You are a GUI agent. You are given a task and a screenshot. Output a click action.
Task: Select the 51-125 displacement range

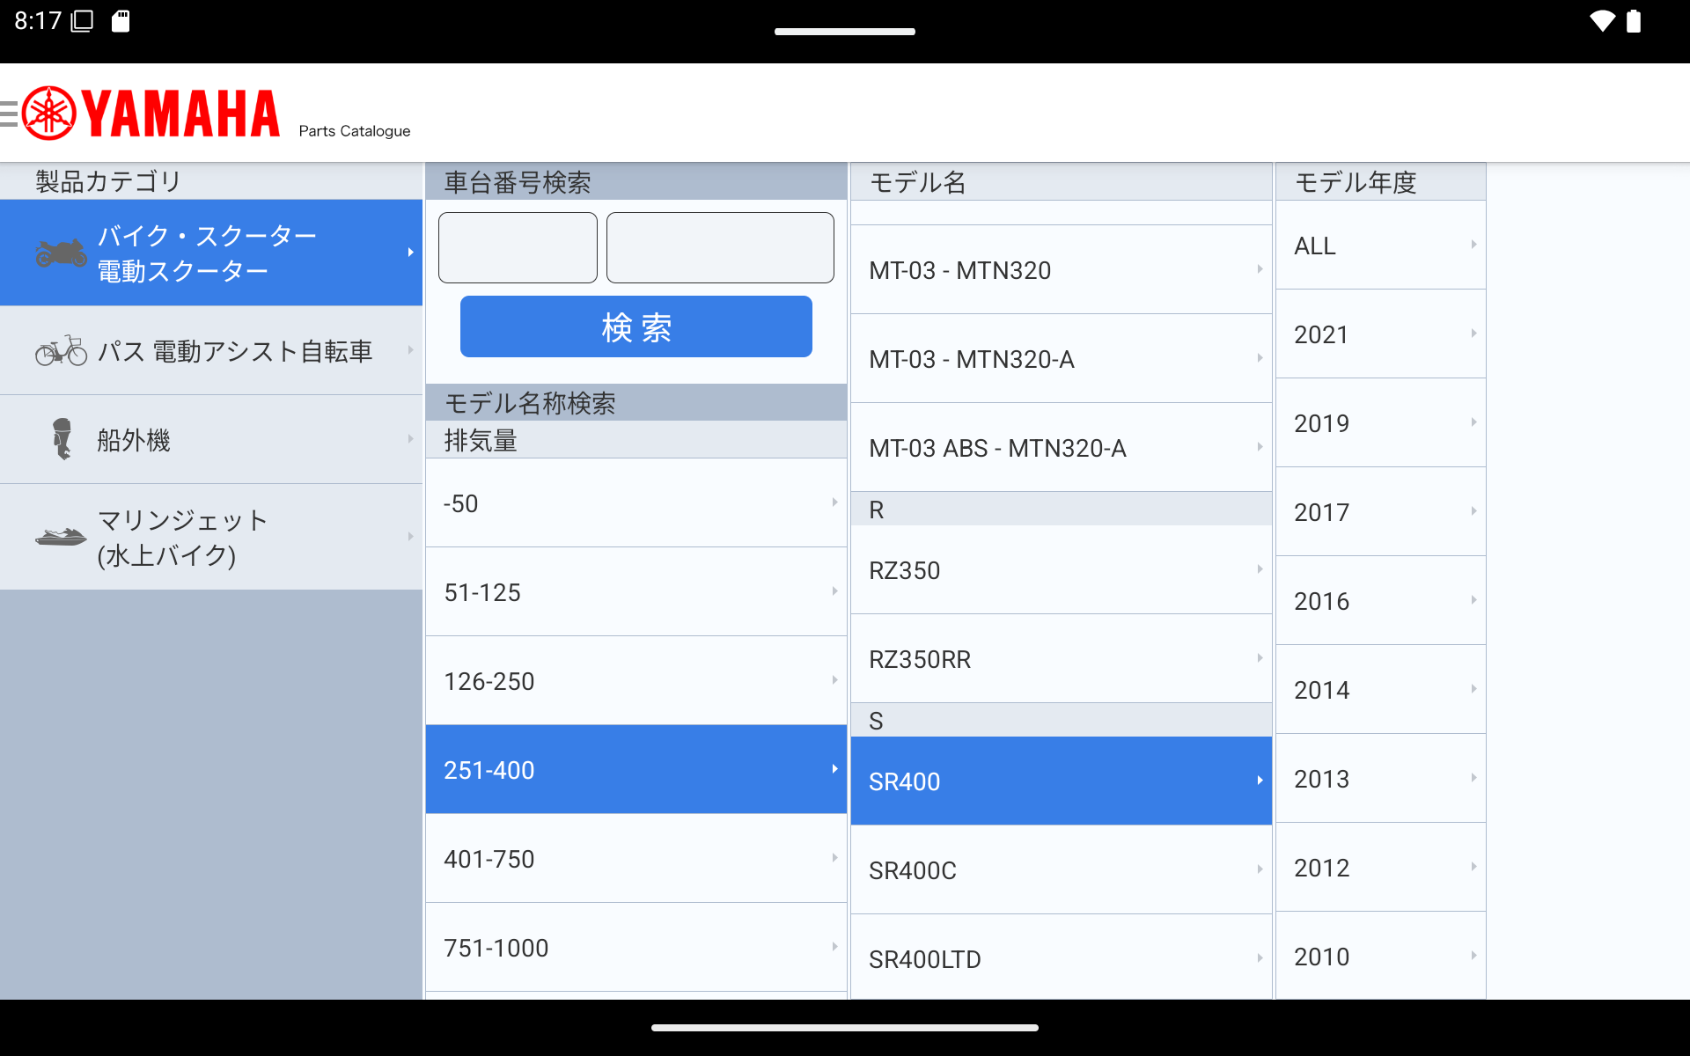pyautogui.click(x=636, y=592)
